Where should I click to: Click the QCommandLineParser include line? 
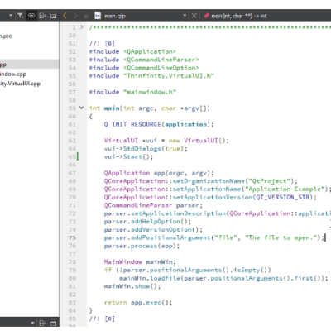pos(144,60)
